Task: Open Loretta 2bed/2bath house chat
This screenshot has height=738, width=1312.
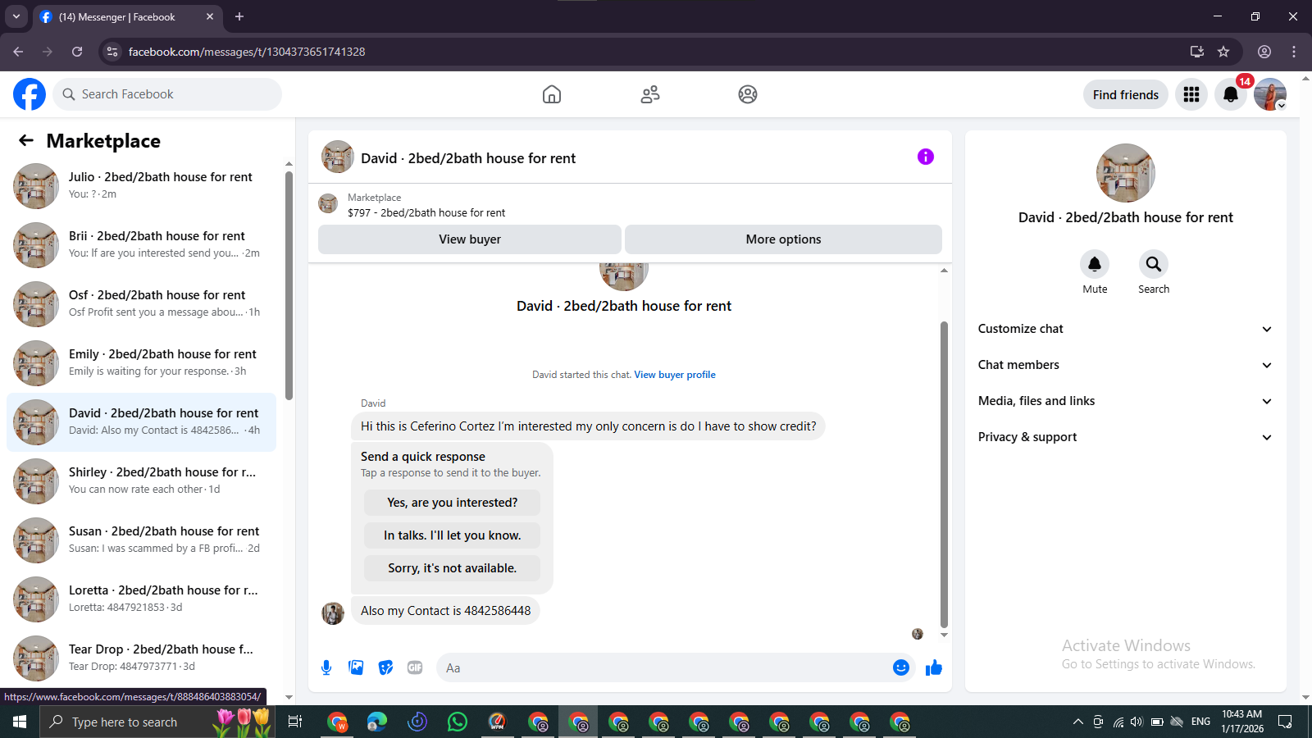Action: [x=141, y=599]
